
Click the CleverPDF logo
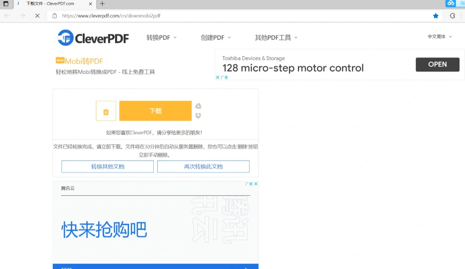pos(93,38)
